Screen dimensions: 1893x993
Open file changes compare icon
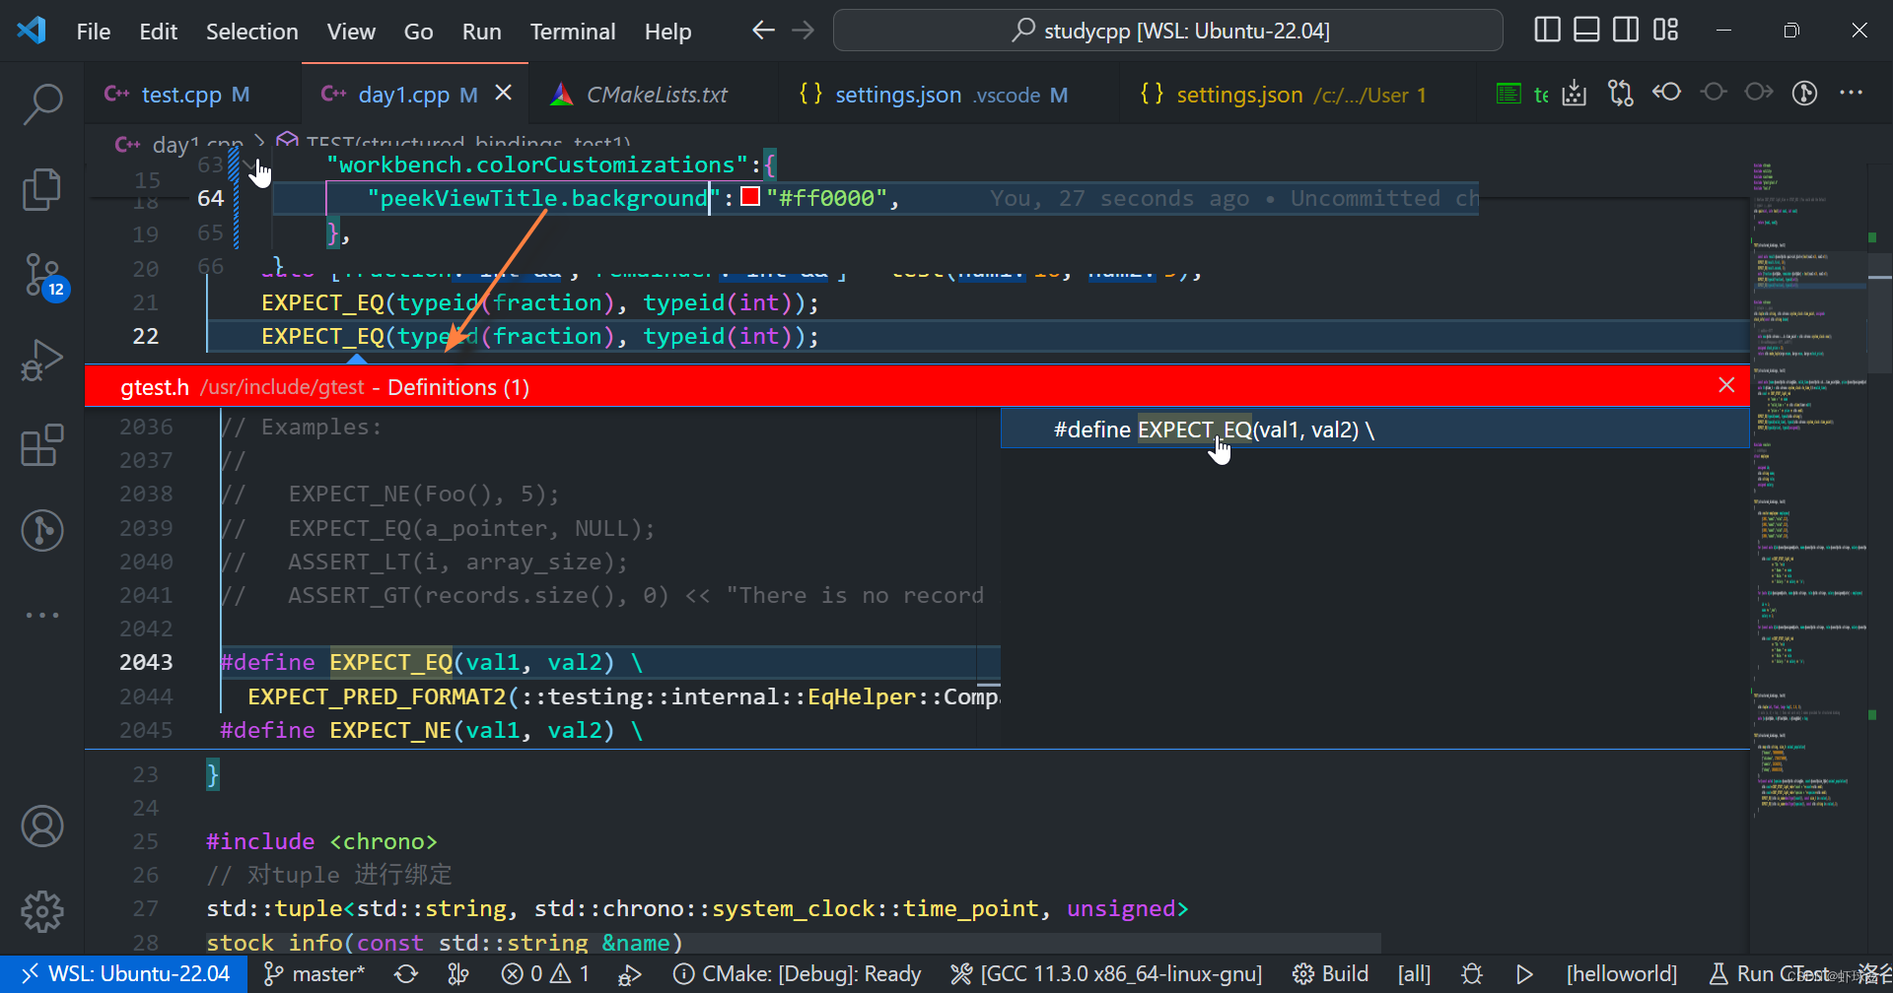point(1620,94)
